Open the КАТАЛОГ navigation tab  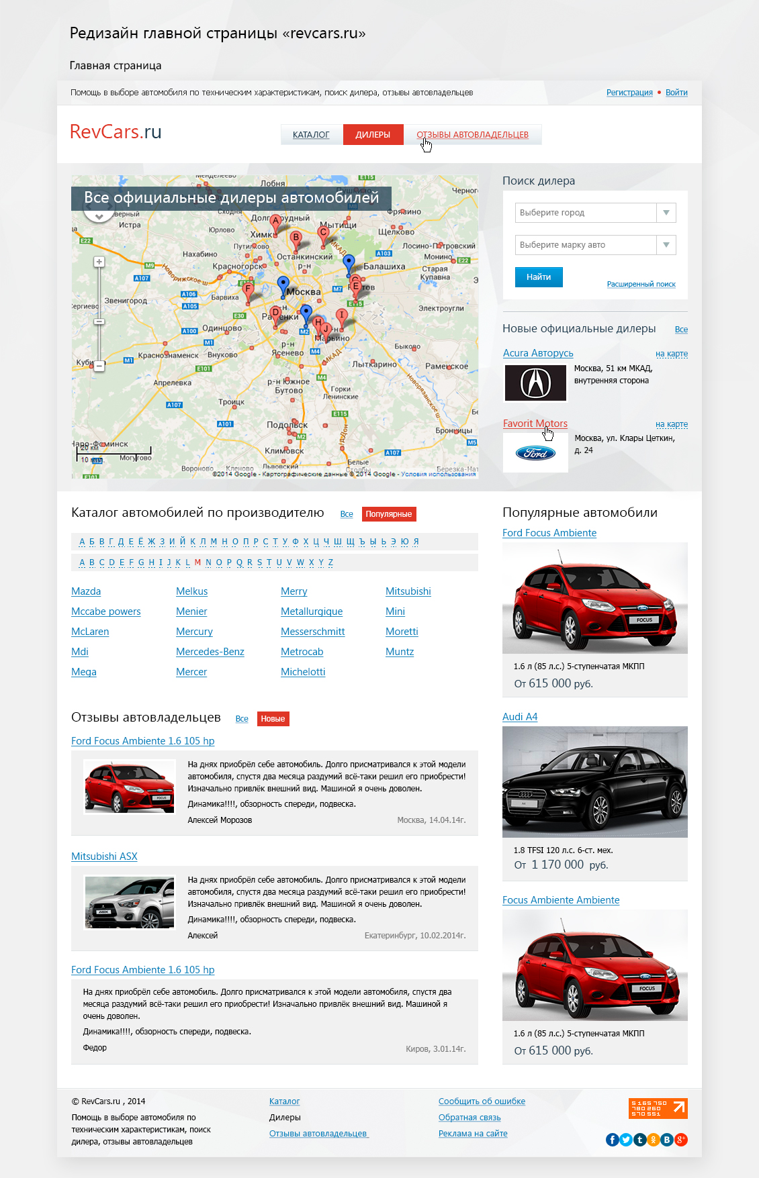click(311, 134)
